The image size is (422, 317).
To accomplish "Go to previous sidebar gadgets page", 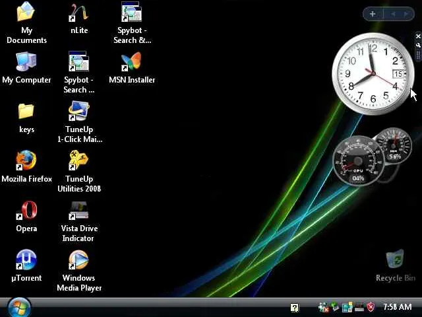I will (x=393, y=14).
